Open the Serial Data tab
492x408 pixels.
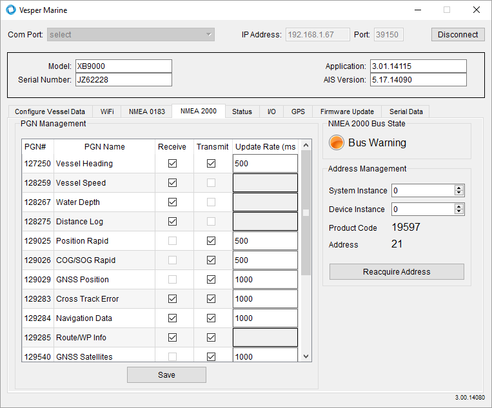pos(406,112)
